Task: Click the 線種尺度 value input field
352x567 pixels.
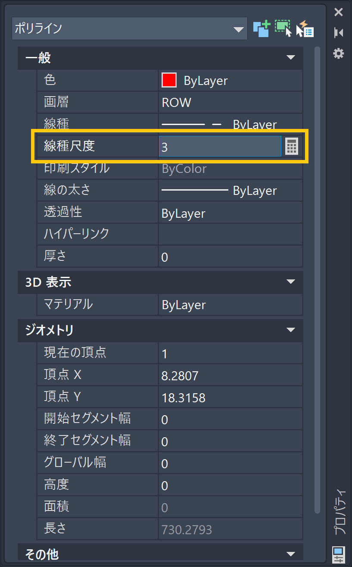Action: click(220, 147)
